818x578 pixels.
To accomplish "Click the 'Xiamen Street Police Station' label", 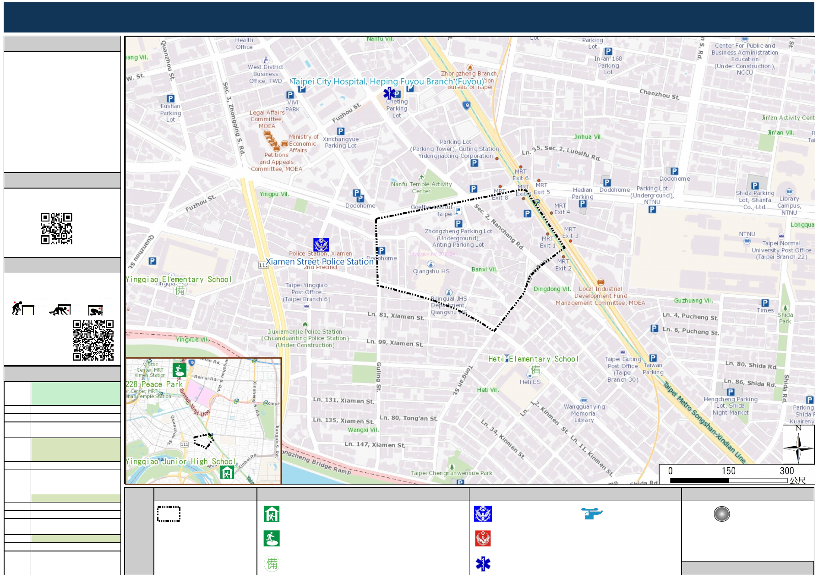I will click(x=320, y=262).
